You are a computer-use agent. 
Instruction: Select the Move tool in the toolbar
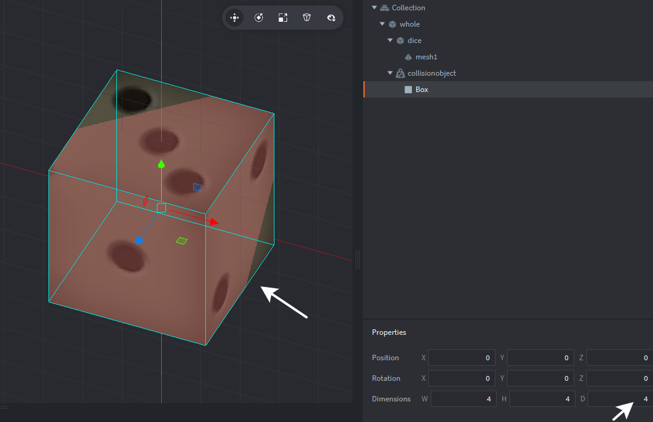click(x=234, y=18)
